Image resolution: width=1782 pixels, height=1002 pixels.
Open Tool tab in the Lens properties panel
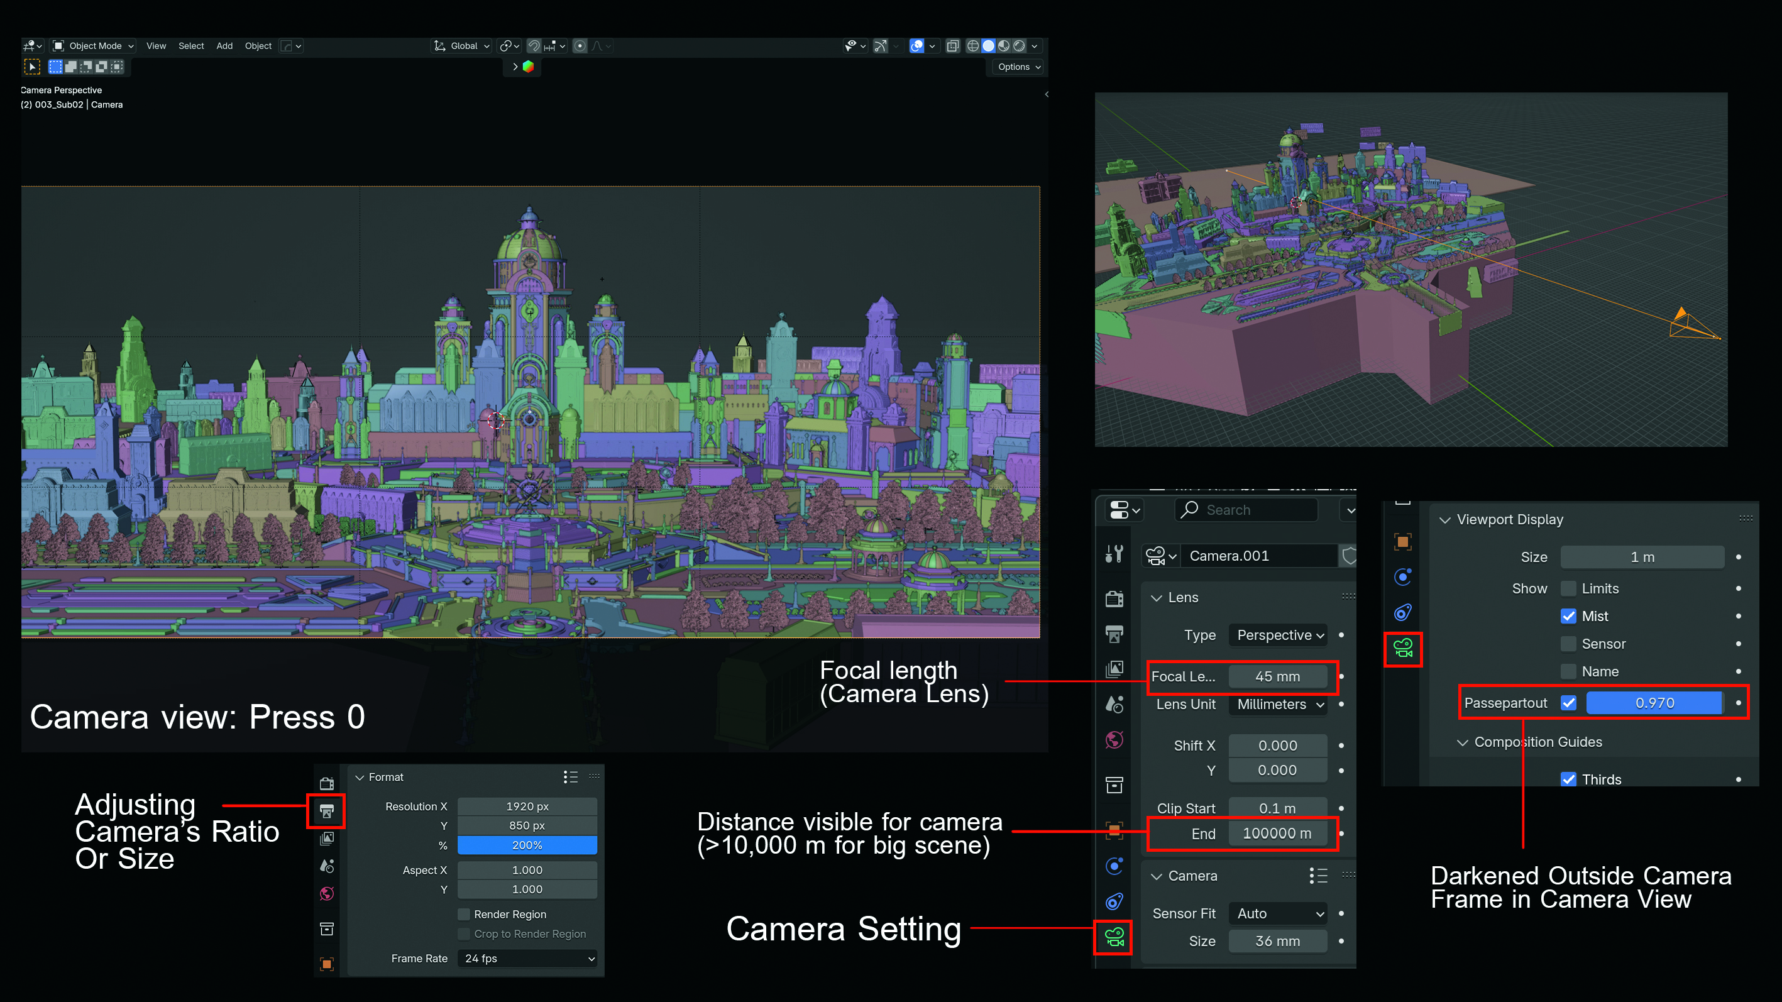pos(1114,554)
